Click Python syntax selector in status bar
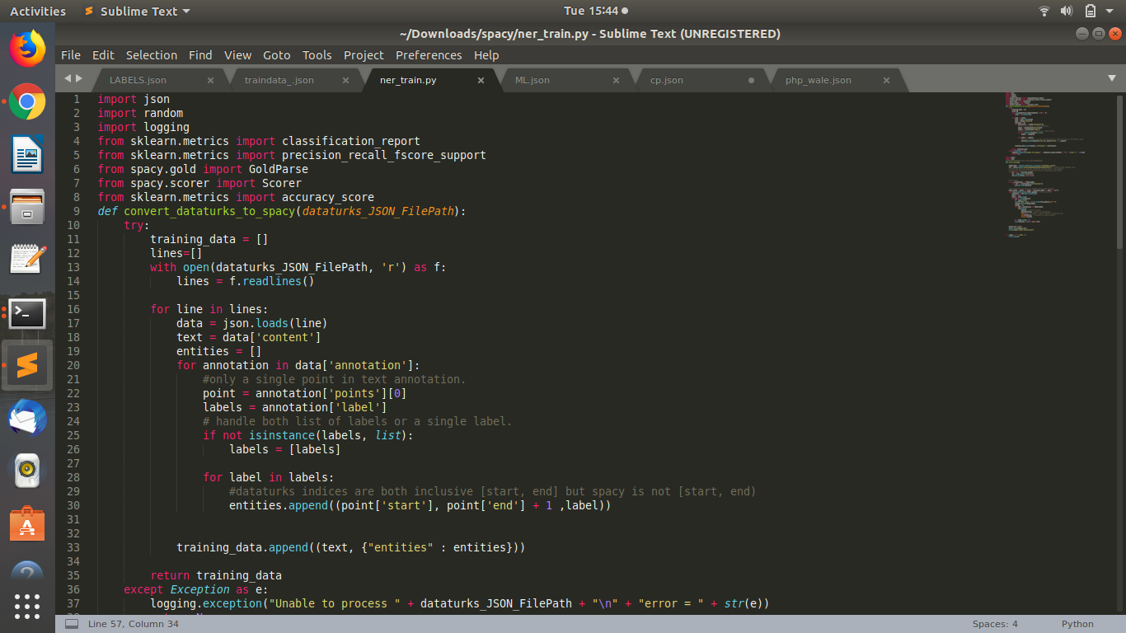Image resolution: width=1126 pixels, height=633 pixels. click(x=1077, y=624)
